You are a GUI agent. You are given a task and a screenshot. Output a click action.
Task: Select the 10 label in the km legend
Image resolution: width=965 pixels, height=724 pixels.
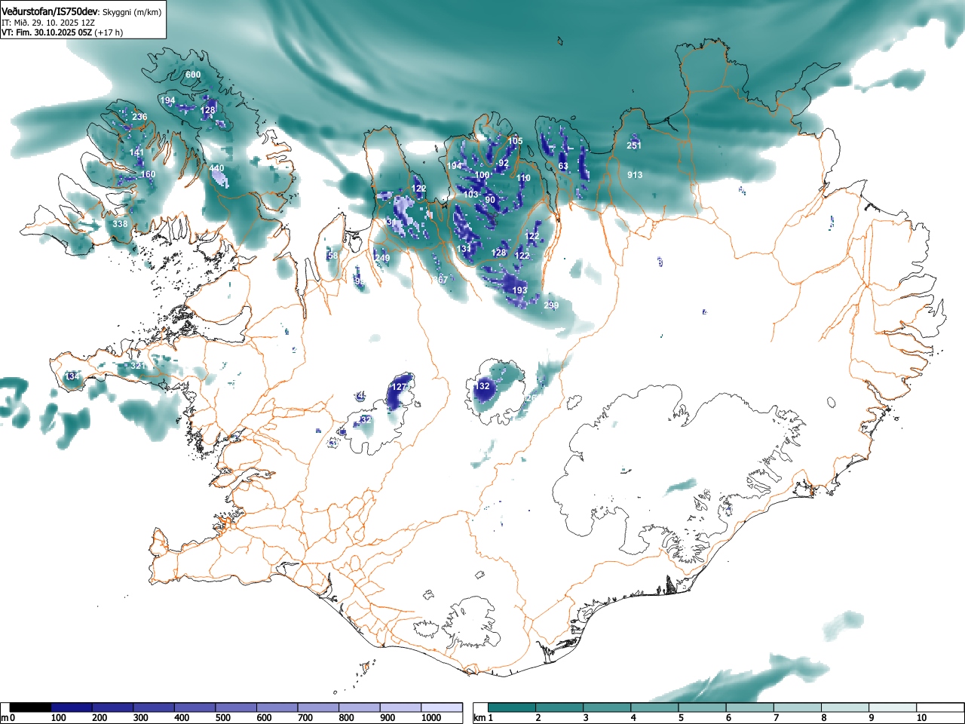[x=921, y=718]
